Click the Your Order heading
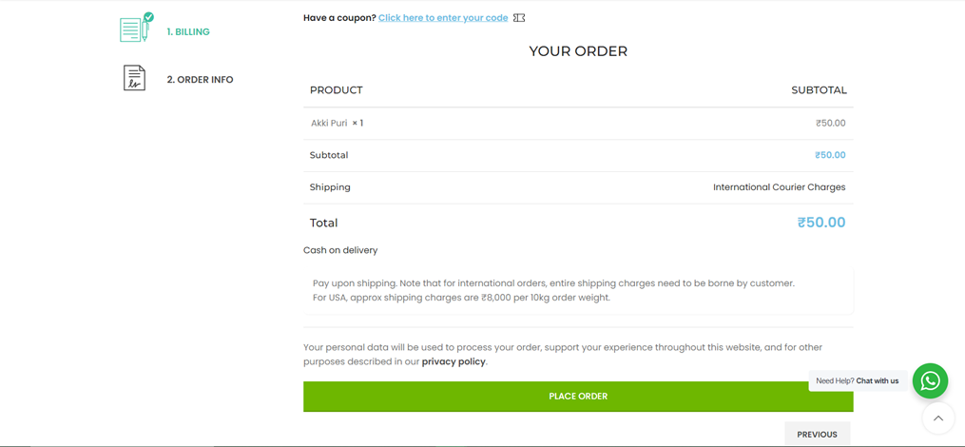The width and height of the screenshot is (965, 447). coord(578,51)
